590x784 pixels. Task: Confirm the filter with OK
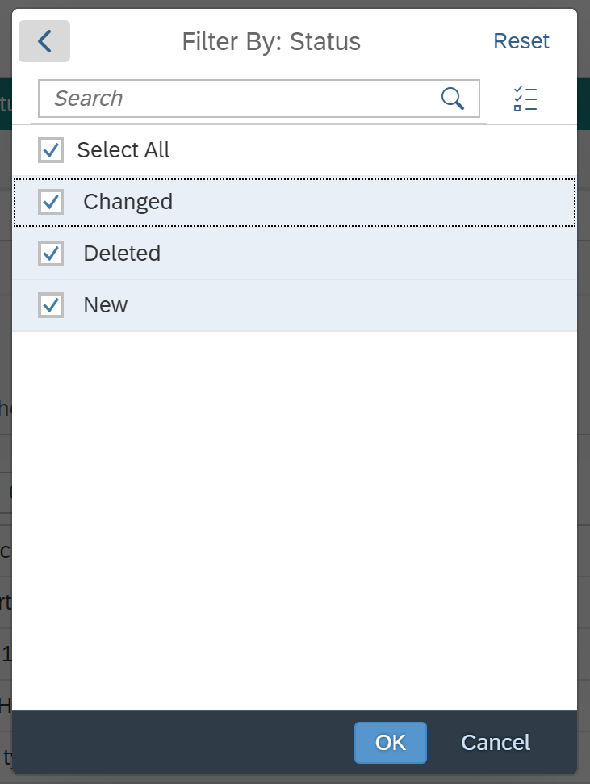391,743
